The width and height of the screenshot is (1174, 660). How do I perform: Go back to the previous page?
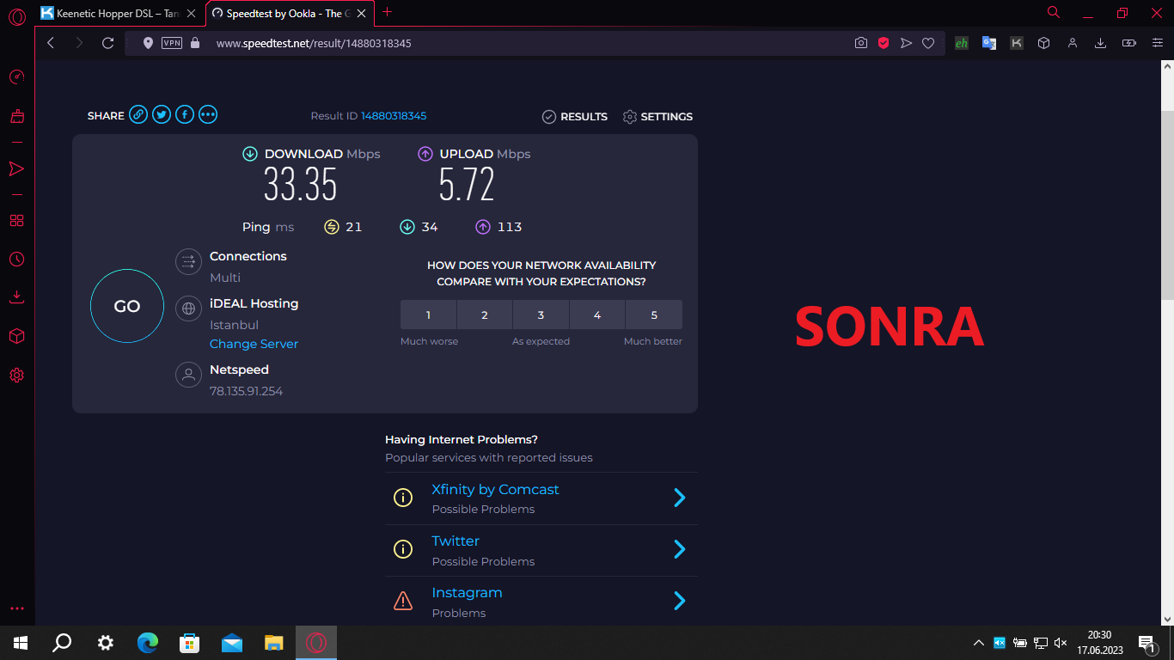[51, 43]
